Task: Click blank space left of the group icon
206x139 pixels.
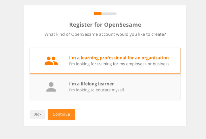Action: coord(37,61)
